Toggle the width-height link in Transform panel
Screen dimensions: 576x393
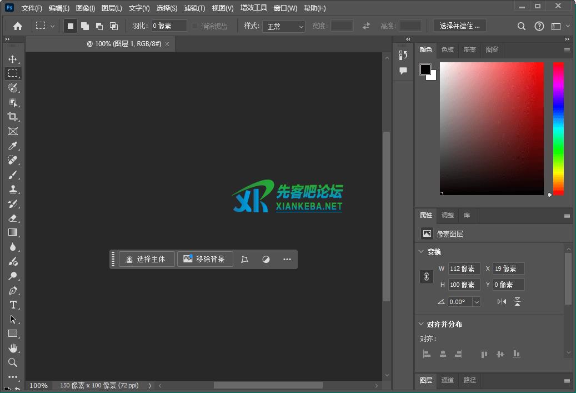(x=426, y=276)
